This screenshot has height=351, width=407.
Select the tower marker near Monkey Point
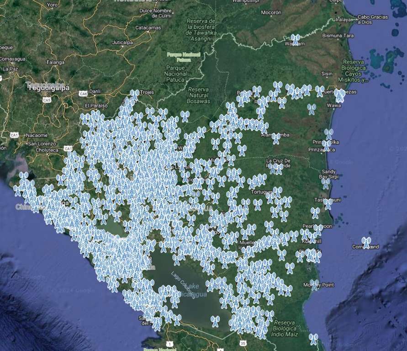tap(314, 285)
